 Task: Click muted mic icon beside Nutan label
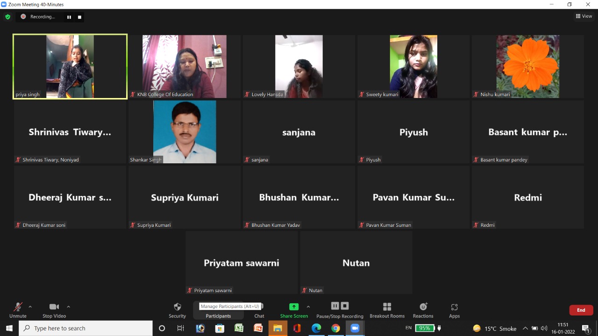pos(305,290)
